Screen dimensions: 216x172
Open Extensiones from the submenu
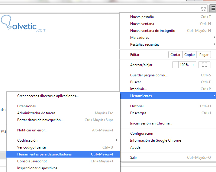[x=63, y=106]
